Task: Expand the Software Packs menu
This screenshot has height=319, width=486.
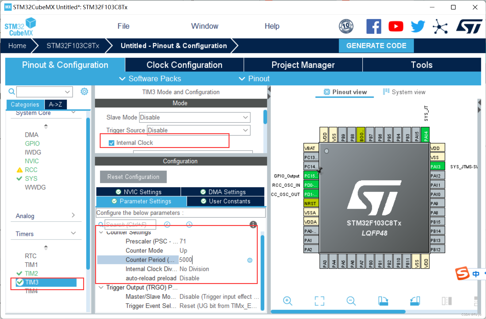Action: tap(150, 79)
